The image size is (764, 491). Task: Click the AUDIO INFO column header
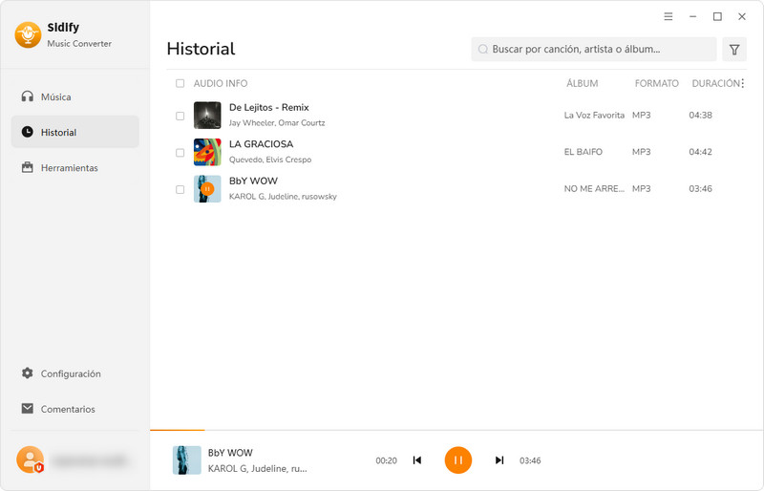[x=221, y=83]
